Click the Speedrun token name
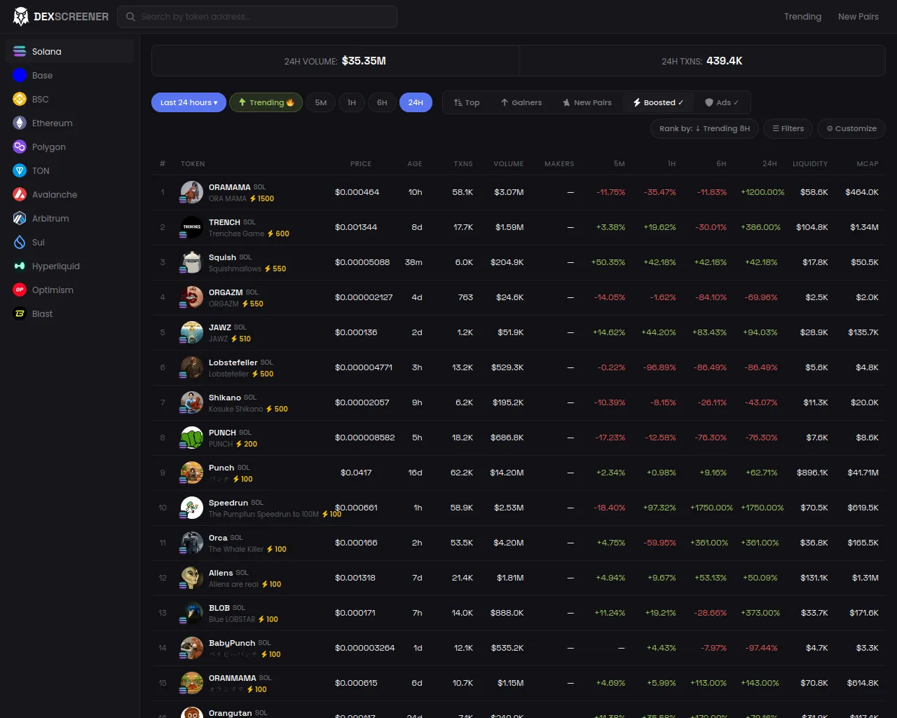Image resolution: width=897 pixels, height=718 pixels. pos(228,503)
